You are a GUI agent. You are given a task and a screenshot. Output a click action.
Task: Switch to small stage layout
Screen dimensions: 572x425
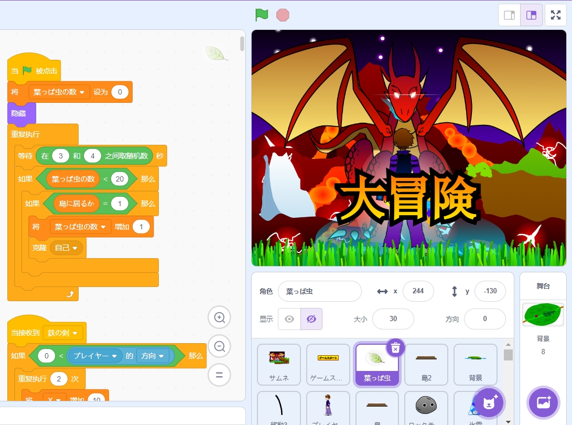pos(509,15)
